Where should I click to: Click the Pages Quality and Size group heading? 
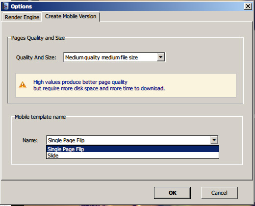click(38, 38)
